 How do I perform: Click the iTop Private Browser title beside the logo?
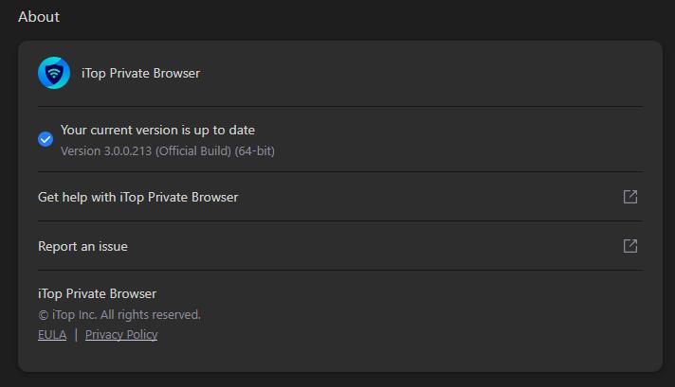pos(140,74)
